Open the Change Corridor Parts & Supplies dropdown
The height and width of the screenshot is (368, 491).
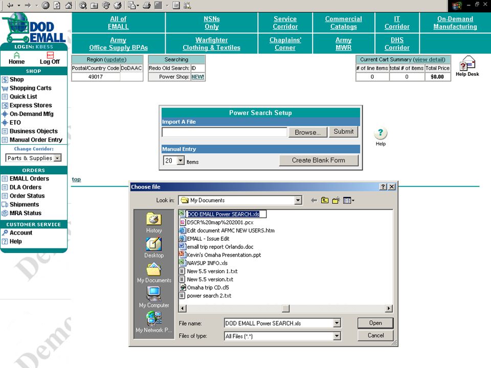tap(57, 158)
